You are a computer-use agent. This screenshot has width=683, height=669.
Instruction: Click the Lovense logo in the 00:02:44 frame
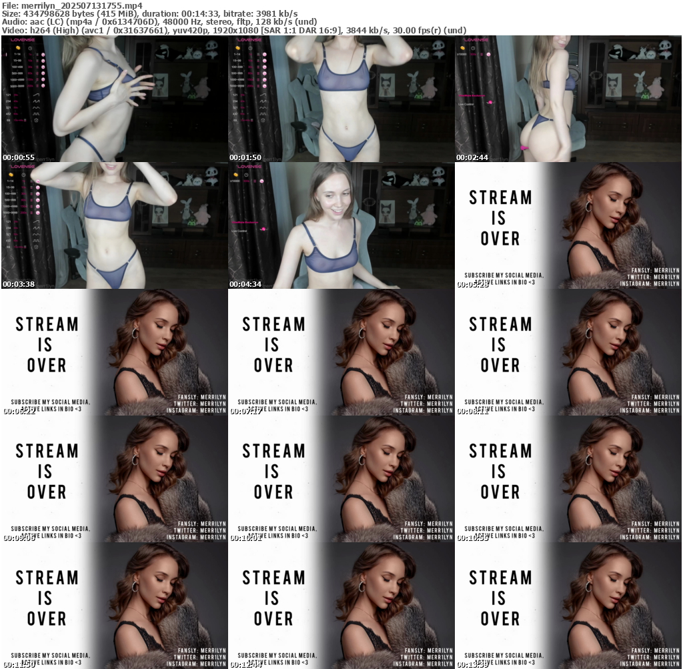[x=476, y=40]
